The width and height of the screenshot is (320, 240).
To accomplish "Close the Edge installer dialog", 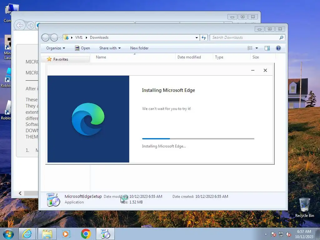I will pos(265,70).
